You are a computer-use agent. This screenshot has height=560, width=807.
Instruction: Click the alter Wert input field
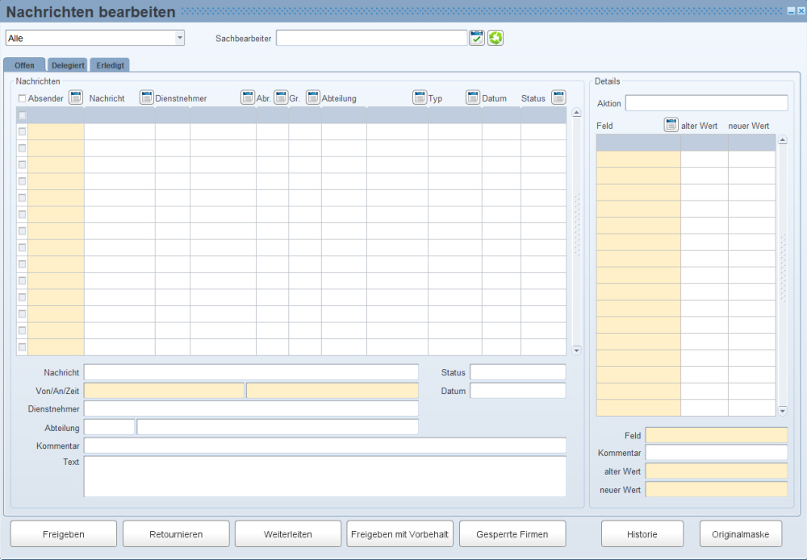717,471
